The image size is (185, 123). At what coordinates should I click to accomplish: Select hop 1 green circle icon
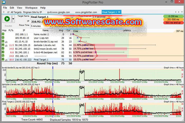pos(3,34)
